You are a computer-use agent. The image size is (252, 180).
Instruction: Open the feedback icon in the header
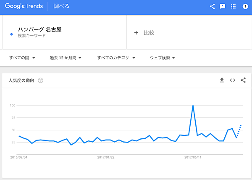click(223, 6)
